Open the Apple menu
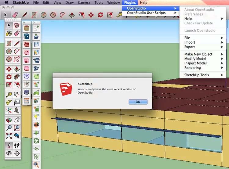The width and height of the screenshot is (229, 169). (x=7, y=2)
